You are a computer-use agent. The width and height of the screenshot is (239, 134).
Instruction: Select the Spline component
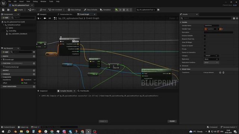pos(11,28)
